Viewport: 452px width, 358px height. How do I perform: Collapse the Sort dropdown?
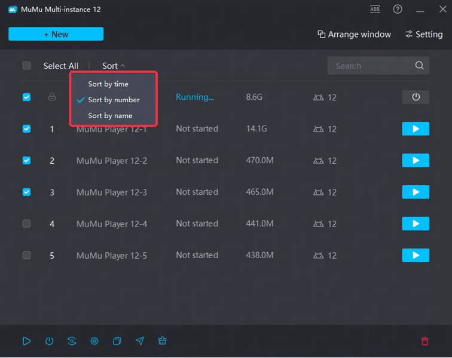(x=114, y=66)
